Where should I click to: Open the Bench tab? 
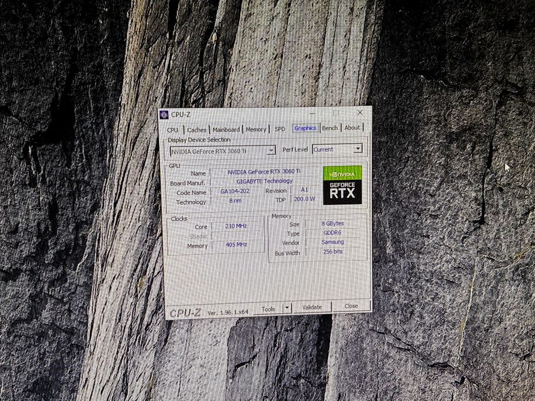(x=330, y=128)
